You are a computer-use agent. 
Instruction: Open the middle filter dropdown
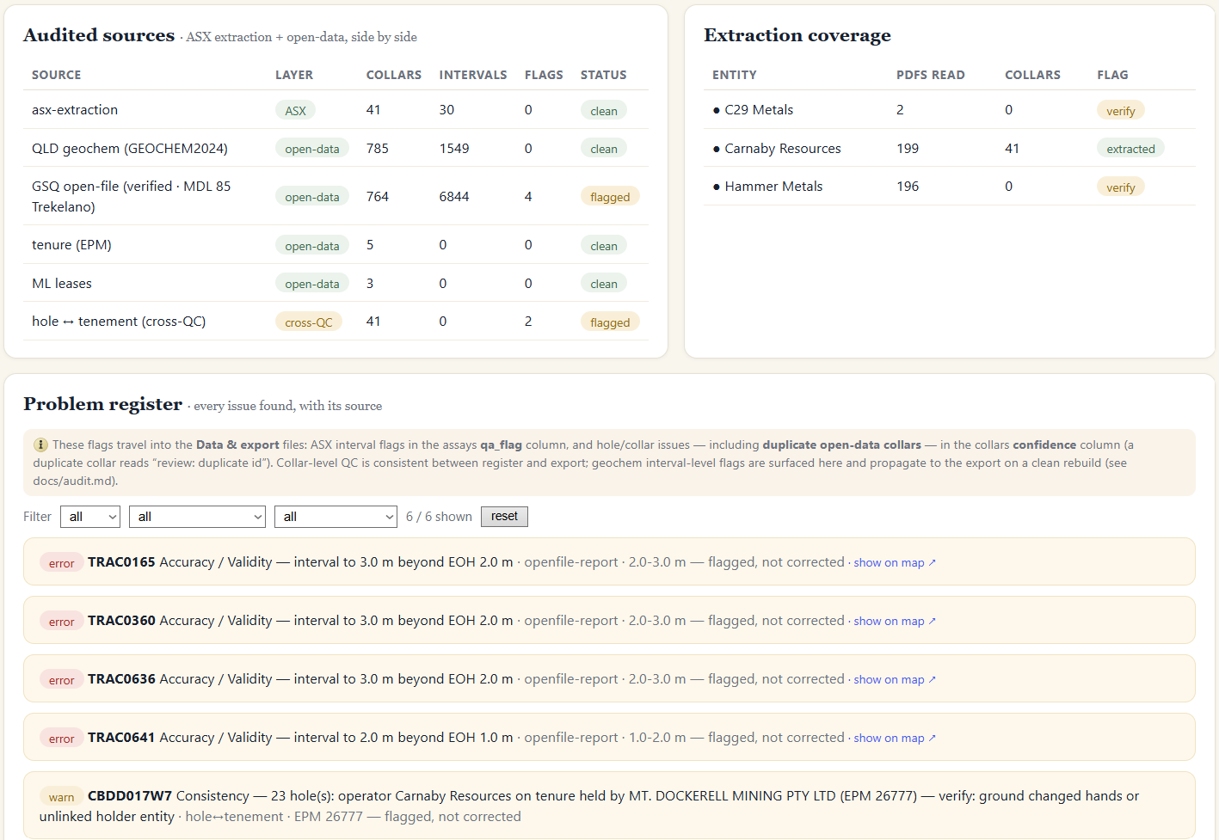pos(197,517)
